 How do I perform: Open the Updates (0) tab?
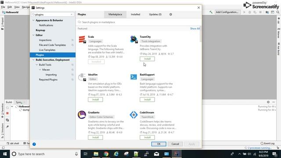pos(155,14)
